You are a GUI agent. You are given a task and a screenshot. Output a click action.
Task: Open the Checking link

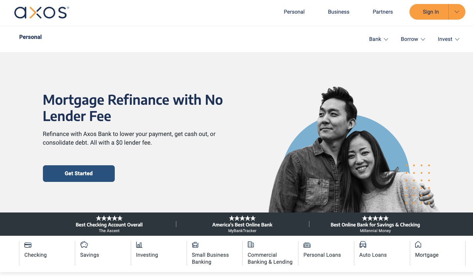click(36, 255)
